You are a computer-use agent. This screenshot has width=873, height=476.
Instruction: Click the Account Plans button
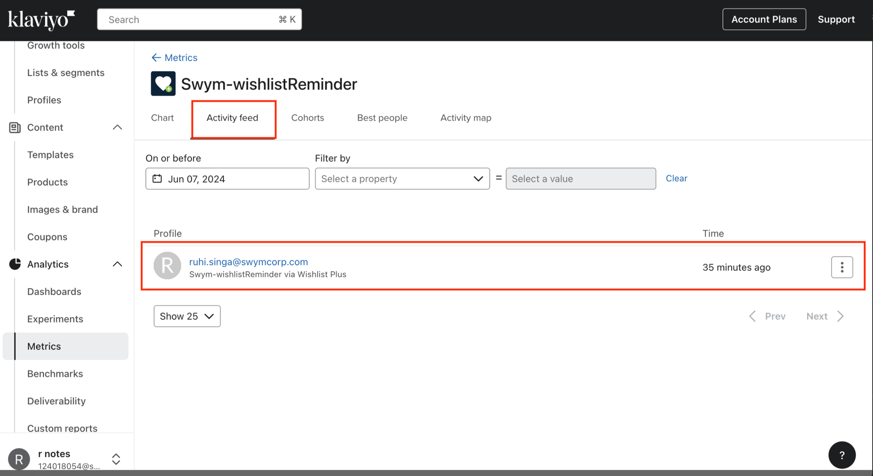pos(764,19)
